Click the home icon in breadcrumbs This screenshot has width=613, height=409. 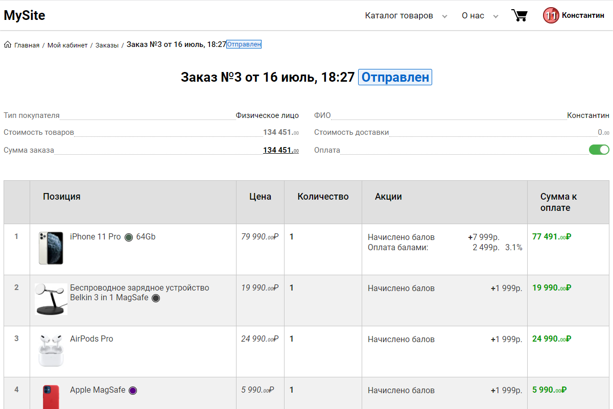pyautogui.click(x=8, y=44)
